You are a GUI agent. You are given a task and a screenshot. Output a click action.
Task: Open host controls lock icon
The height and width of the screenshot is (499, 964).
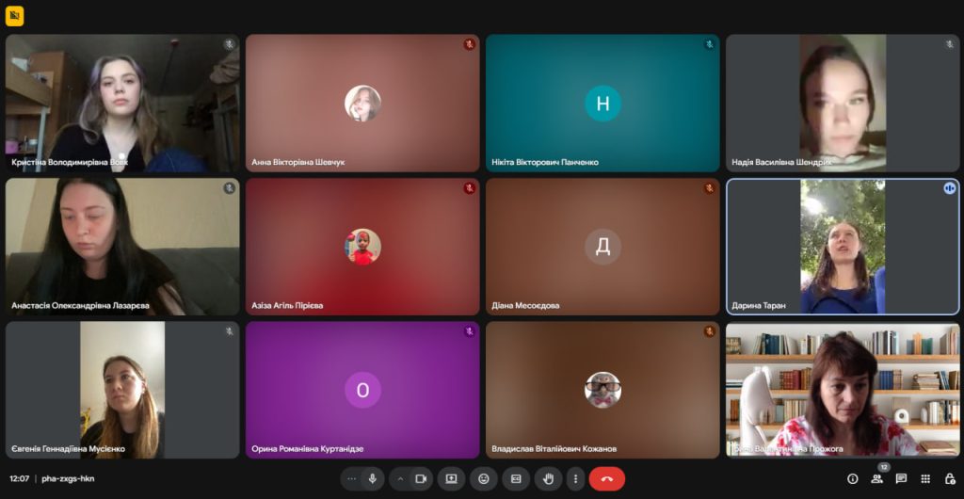[x=949, y=478]
